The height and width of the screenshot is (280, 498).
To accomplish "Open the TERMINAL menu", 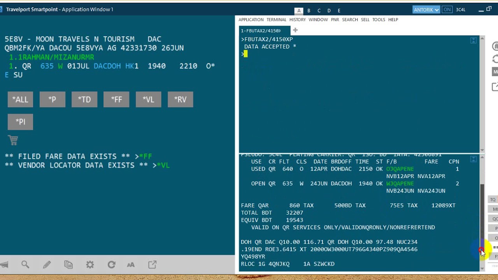I will click(276, 19).
